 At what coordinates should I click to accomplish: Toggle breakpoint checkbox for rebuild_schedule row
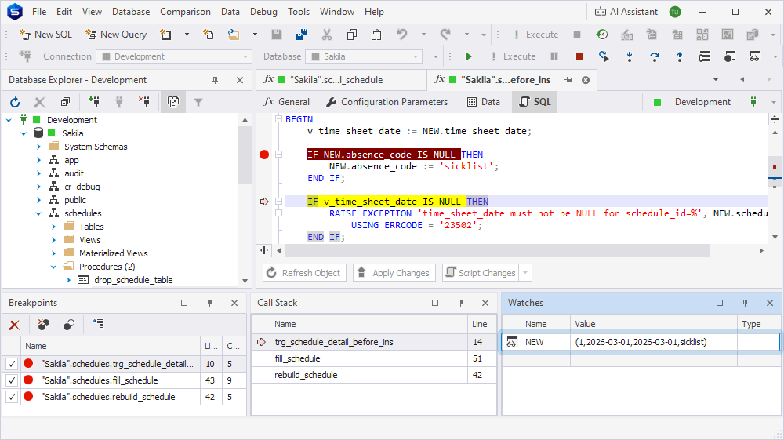pyautogui.click(x=12, y=397)
